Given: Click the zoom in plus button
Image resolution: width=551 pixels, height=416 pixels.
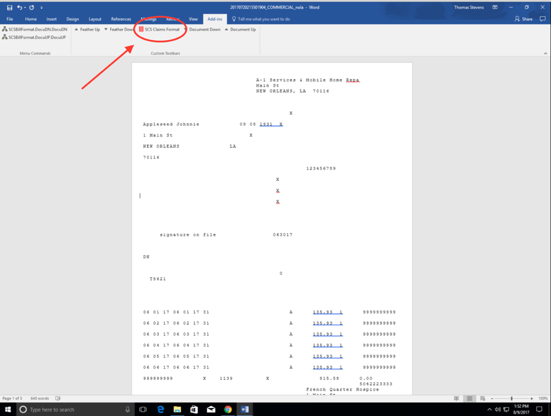Looking at the screenshot, I should 531,398.
